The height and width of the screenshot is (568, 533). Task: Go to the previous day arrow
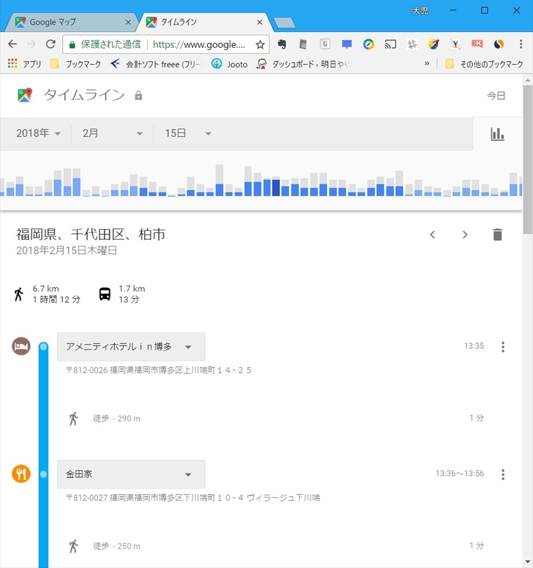pos(432,235)
